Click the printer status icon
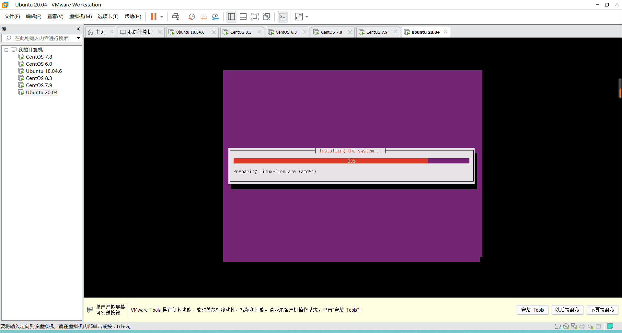The height and width of the screenshot is (333, 622). (582, 326)
